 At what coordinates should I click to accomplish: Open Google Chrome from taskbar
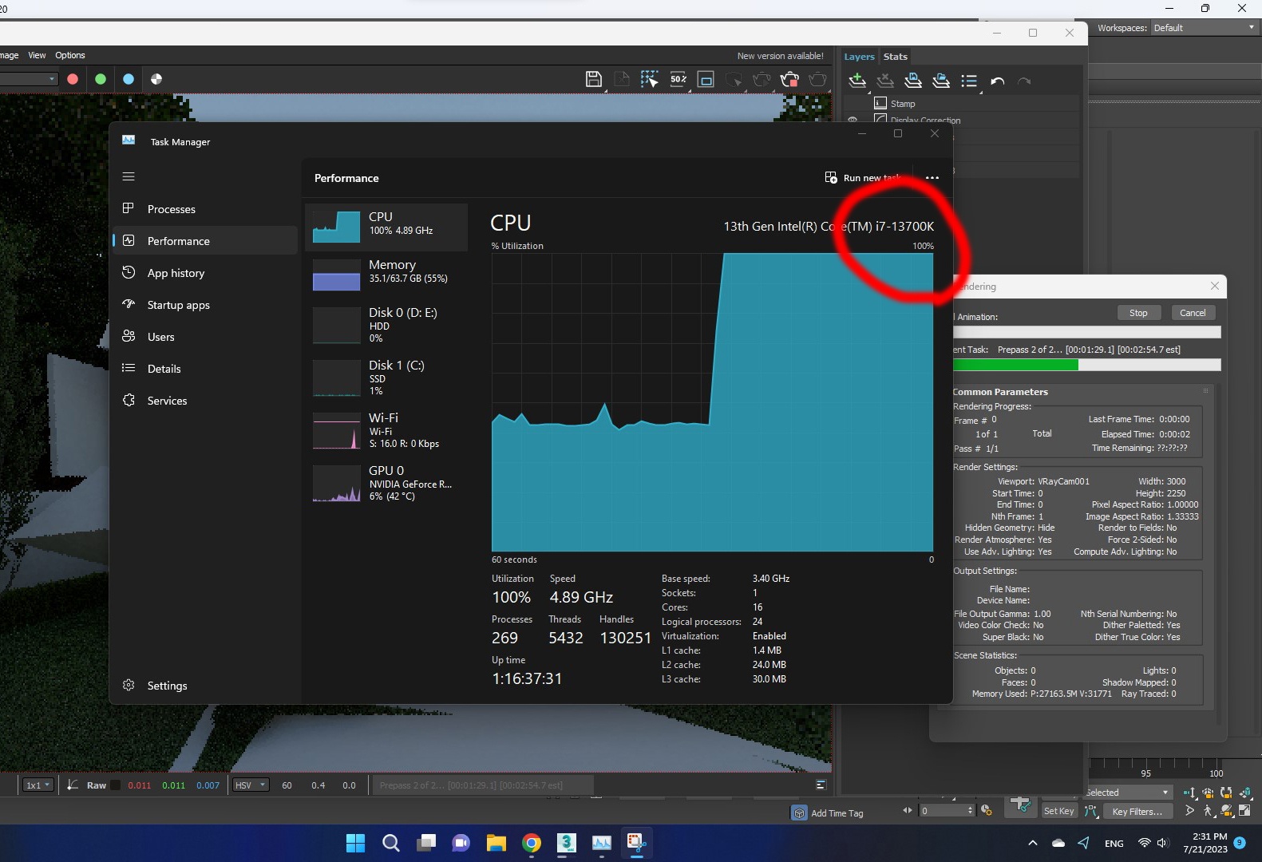[532, 843]
